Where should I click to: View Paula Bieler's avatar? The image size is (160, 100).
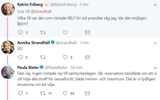8,71
